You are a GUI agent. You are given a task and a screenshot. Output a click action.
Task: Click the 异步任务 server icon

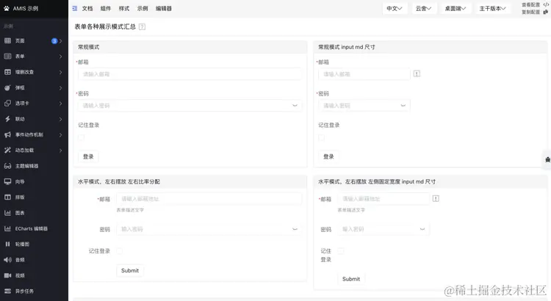click(8, 291)
